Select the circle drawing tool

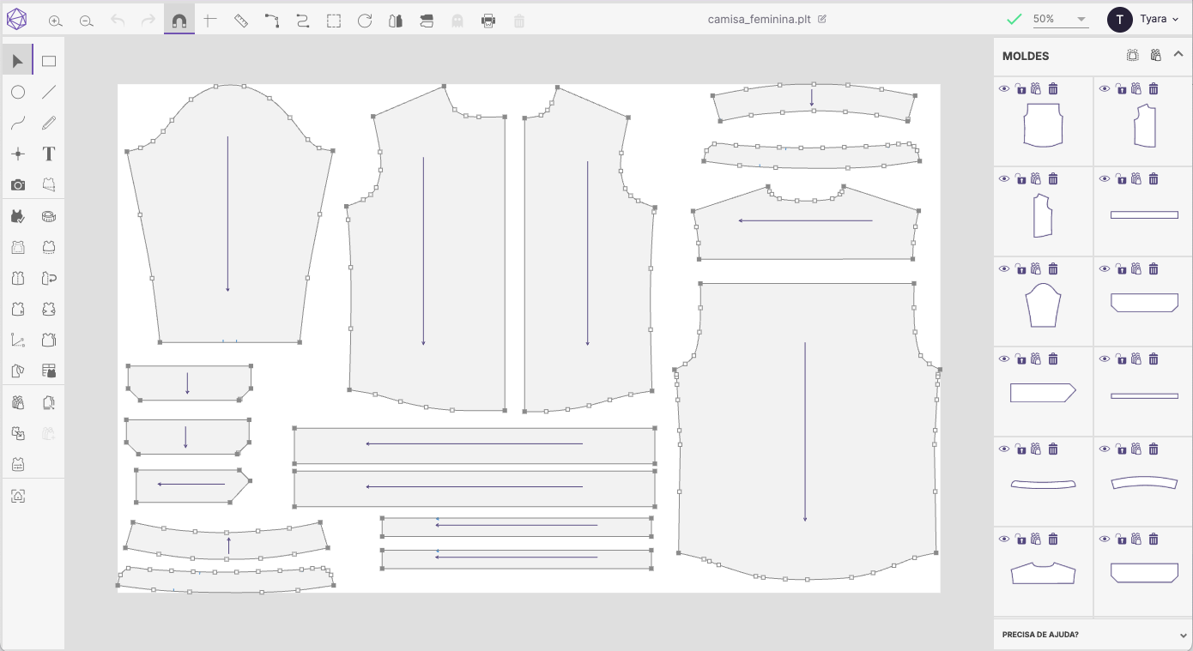[x=18, y=93]
